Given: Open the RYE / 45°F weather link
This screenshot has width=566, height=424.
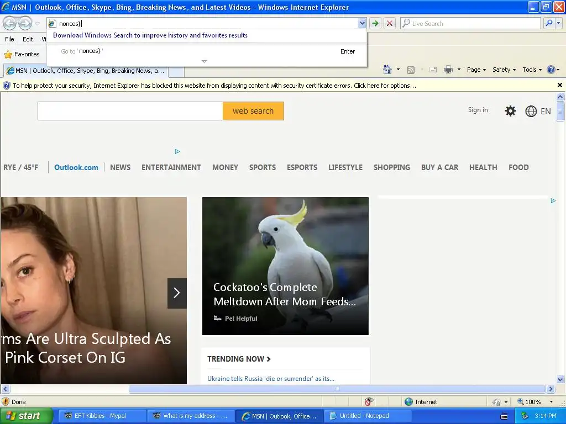Looking at the screenshot, I should point(20,167).
